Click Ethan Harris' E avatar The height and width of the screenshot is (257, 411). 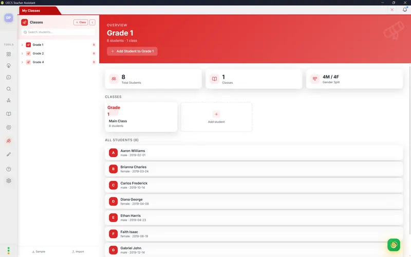113,217
